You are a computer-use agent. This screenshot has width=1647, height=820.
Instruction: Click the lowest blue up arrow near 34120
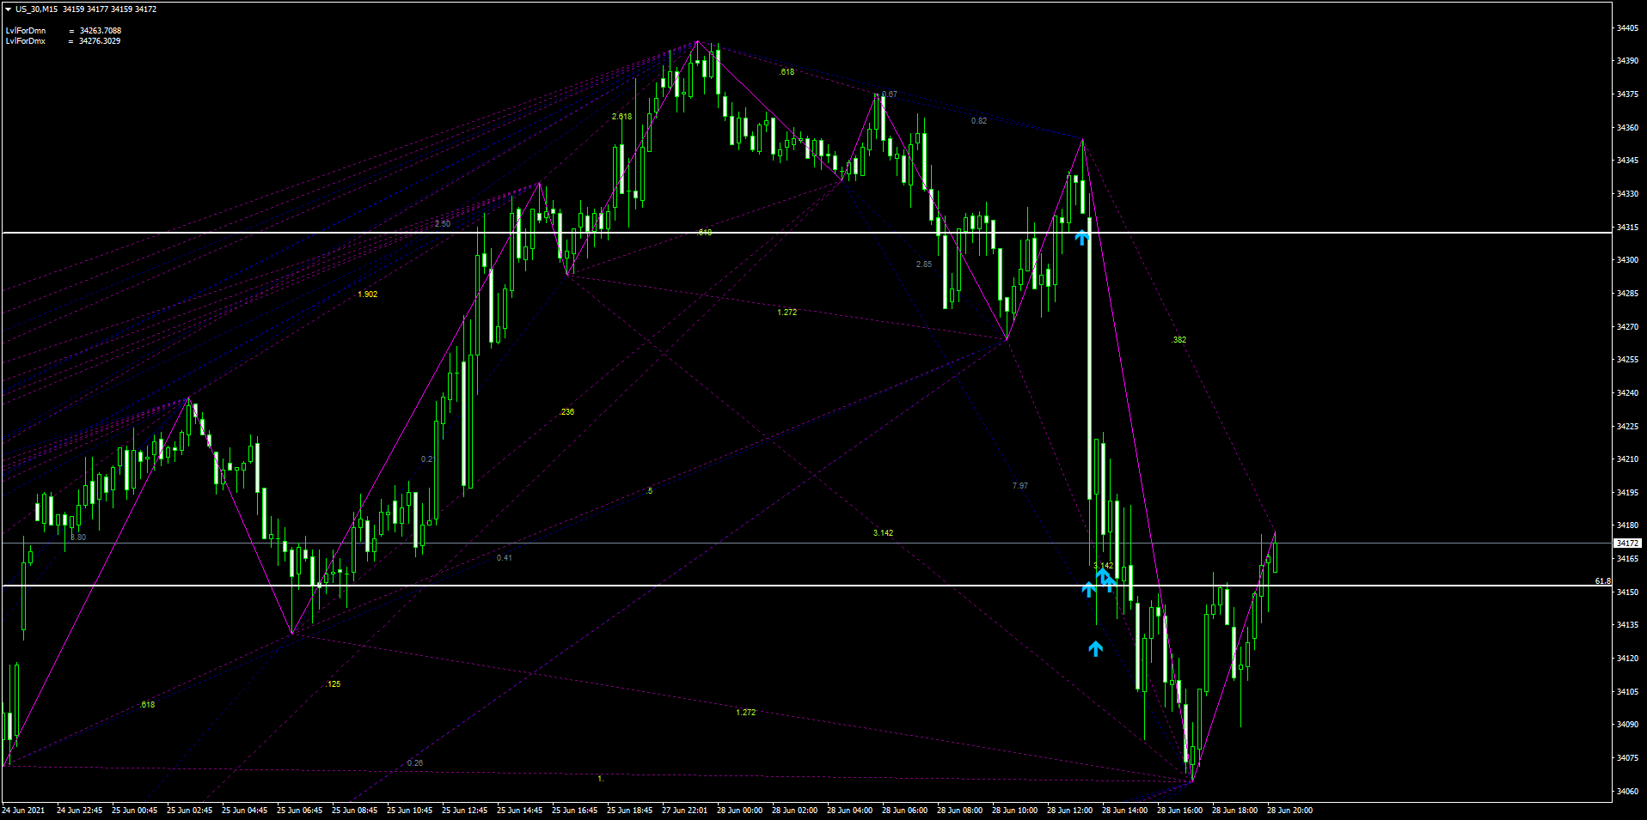coord(1095,648)
